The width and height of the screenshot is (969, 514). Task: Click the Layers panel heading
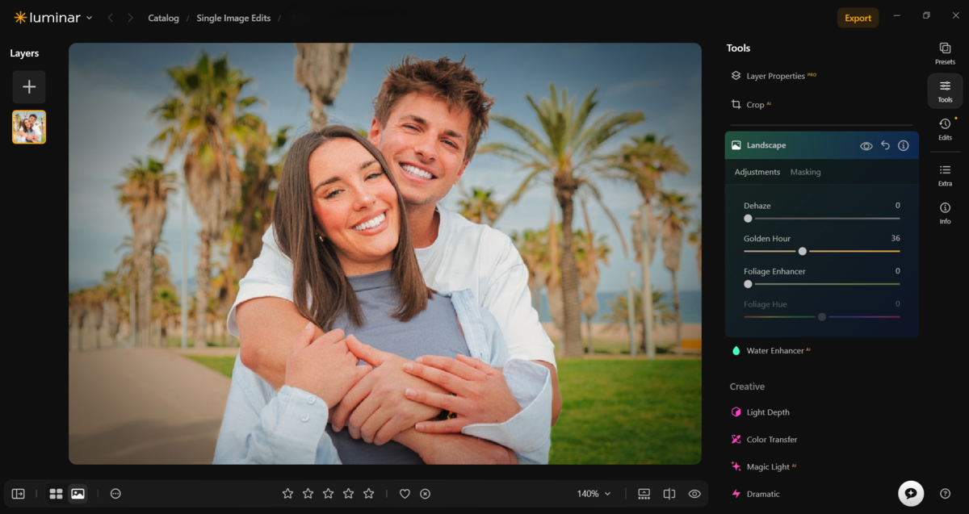click(x=24, y=53)
